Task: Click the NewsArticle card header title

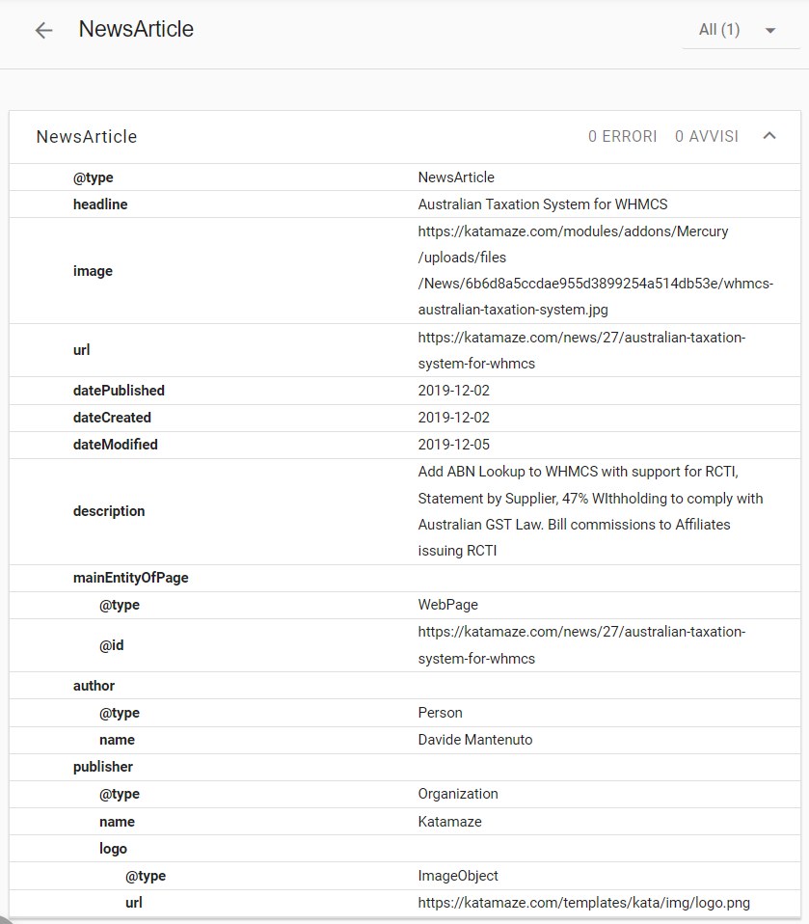Action: coord(87,137)
